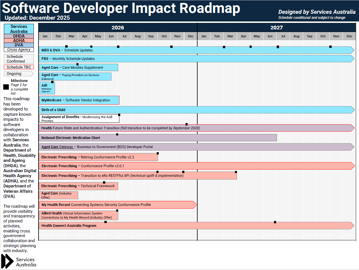Select the 2026 year header
Image resolution: width=359 pixels, height=270 pixels.
(x=117, y=28)
